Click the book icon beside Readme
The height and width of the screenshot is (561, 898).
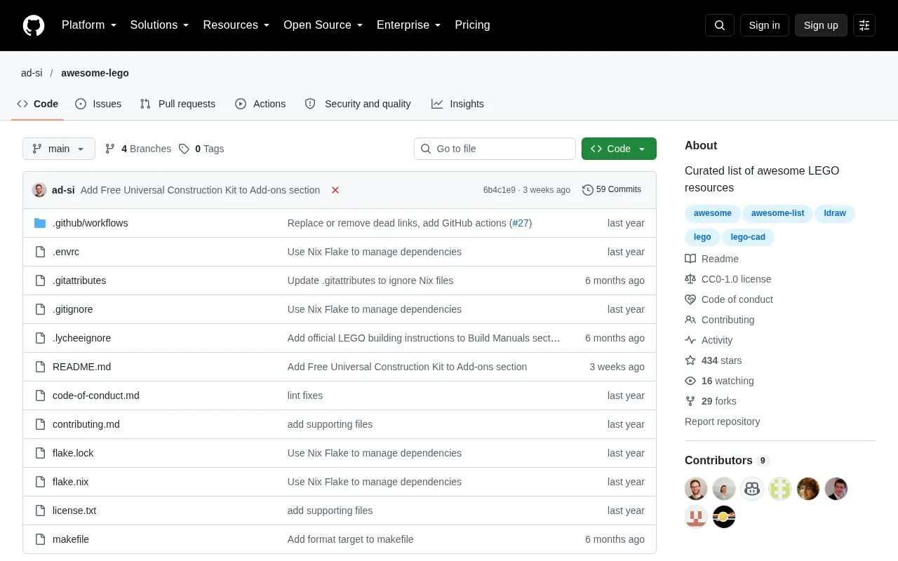[x=690, y=259]
